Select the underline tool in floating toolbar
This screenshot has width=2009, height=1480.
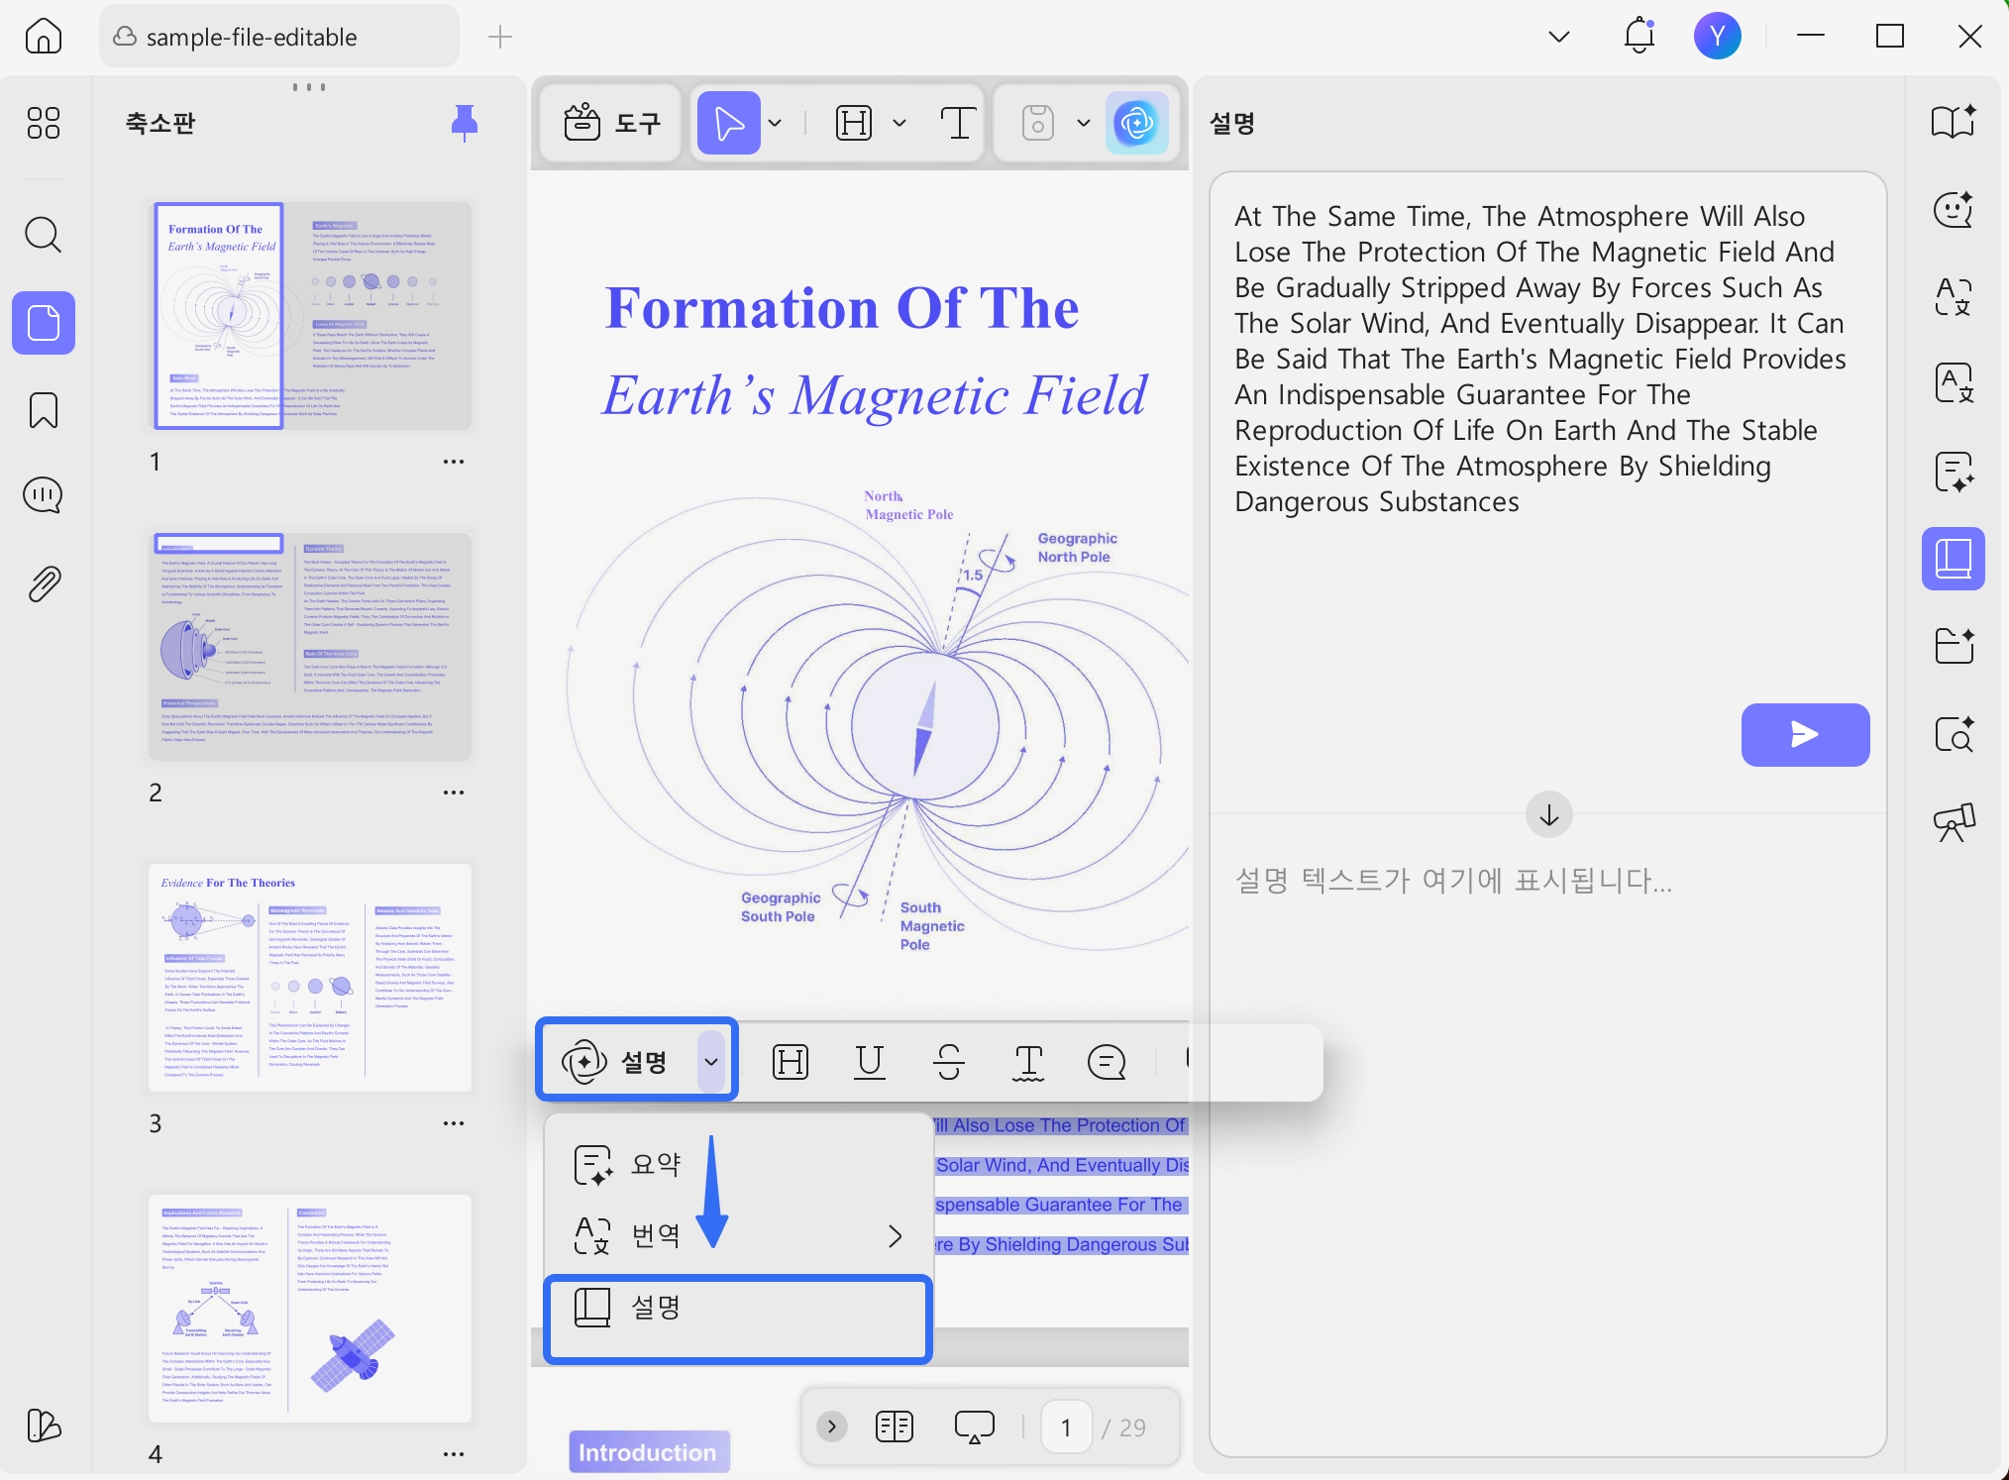pyautogui.click(x=869, y=1062)
